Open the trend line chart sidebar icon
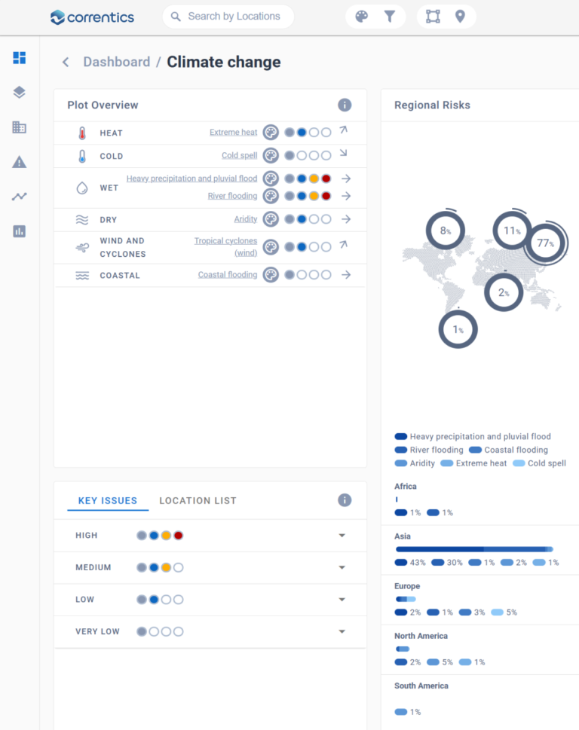579x730 pixels. coord(20,197)
